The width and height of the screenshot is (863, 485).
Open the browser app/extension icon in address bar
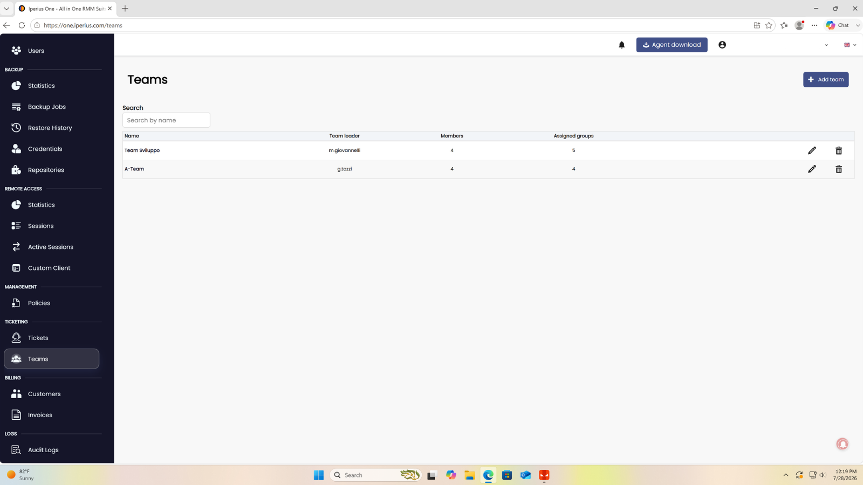pos(757,25)
